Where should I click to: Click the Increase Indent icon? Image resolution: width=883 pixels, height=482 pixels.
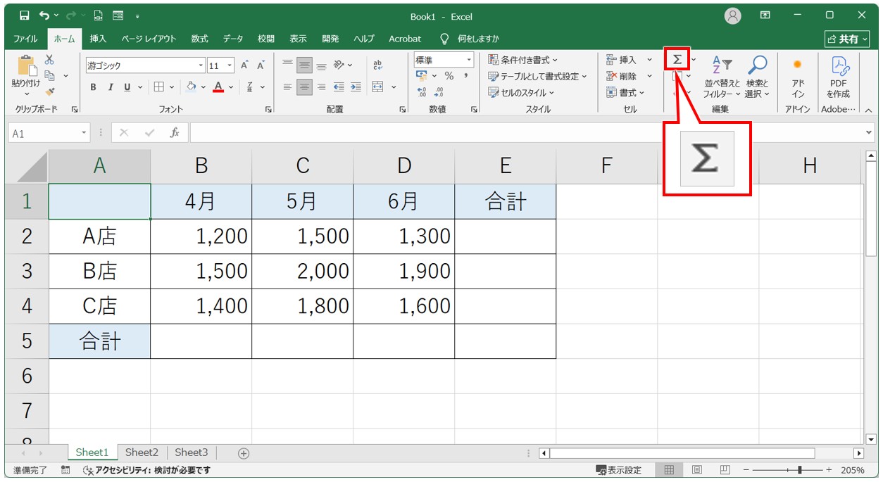pyautogui.click(x=356, y=87)
